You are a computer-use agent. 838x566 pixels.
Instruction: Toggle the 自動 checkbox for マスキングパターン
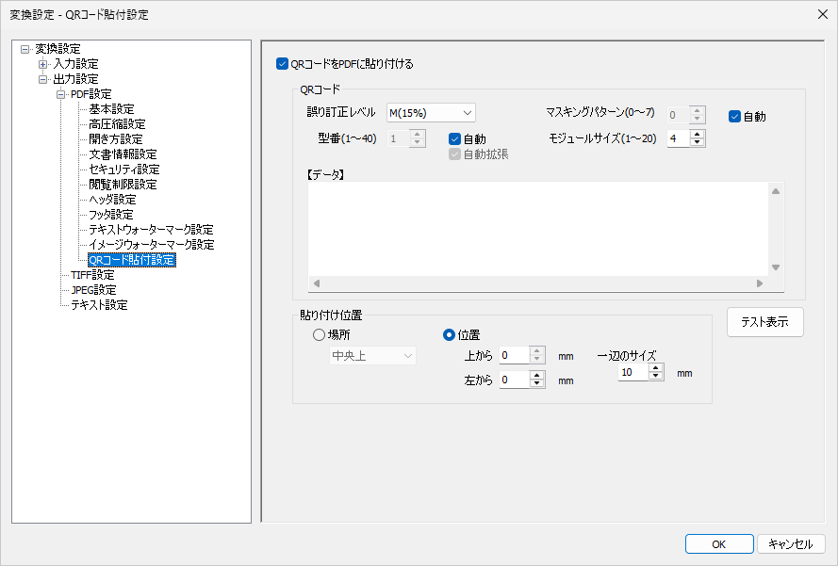click(x=735, y=117)
